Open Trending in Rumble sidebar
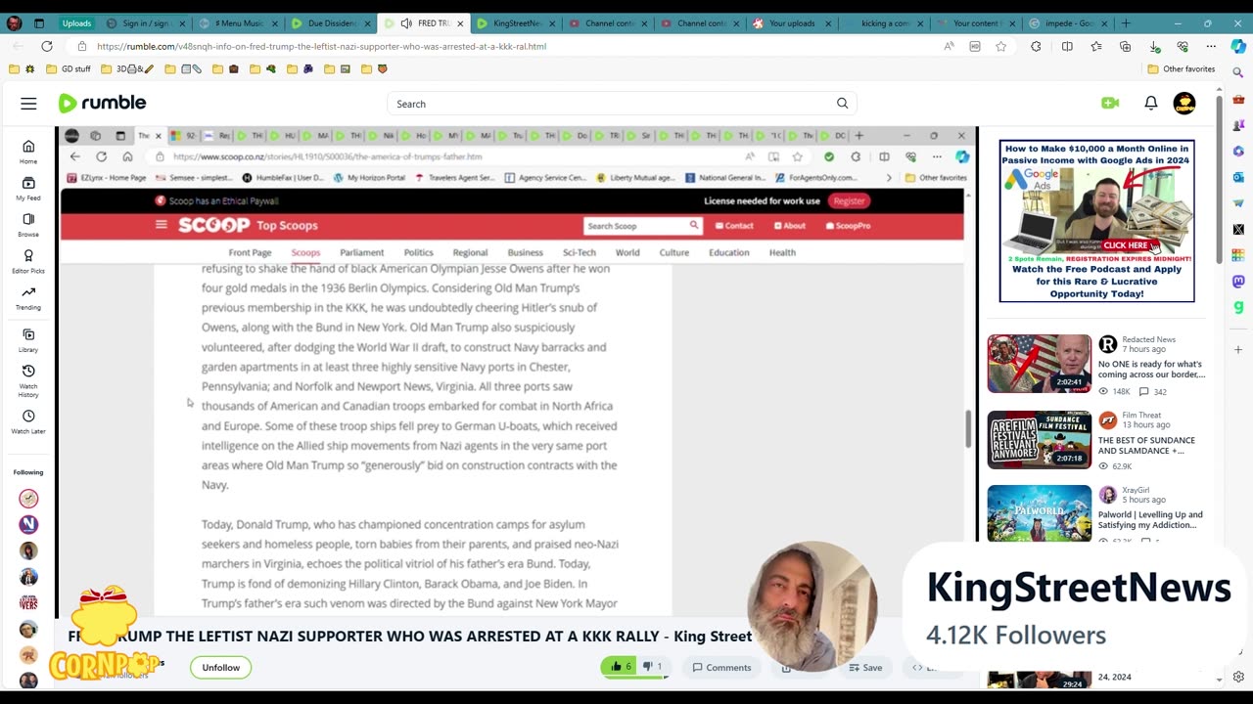1253x704 pixels. tap(28, 298)
